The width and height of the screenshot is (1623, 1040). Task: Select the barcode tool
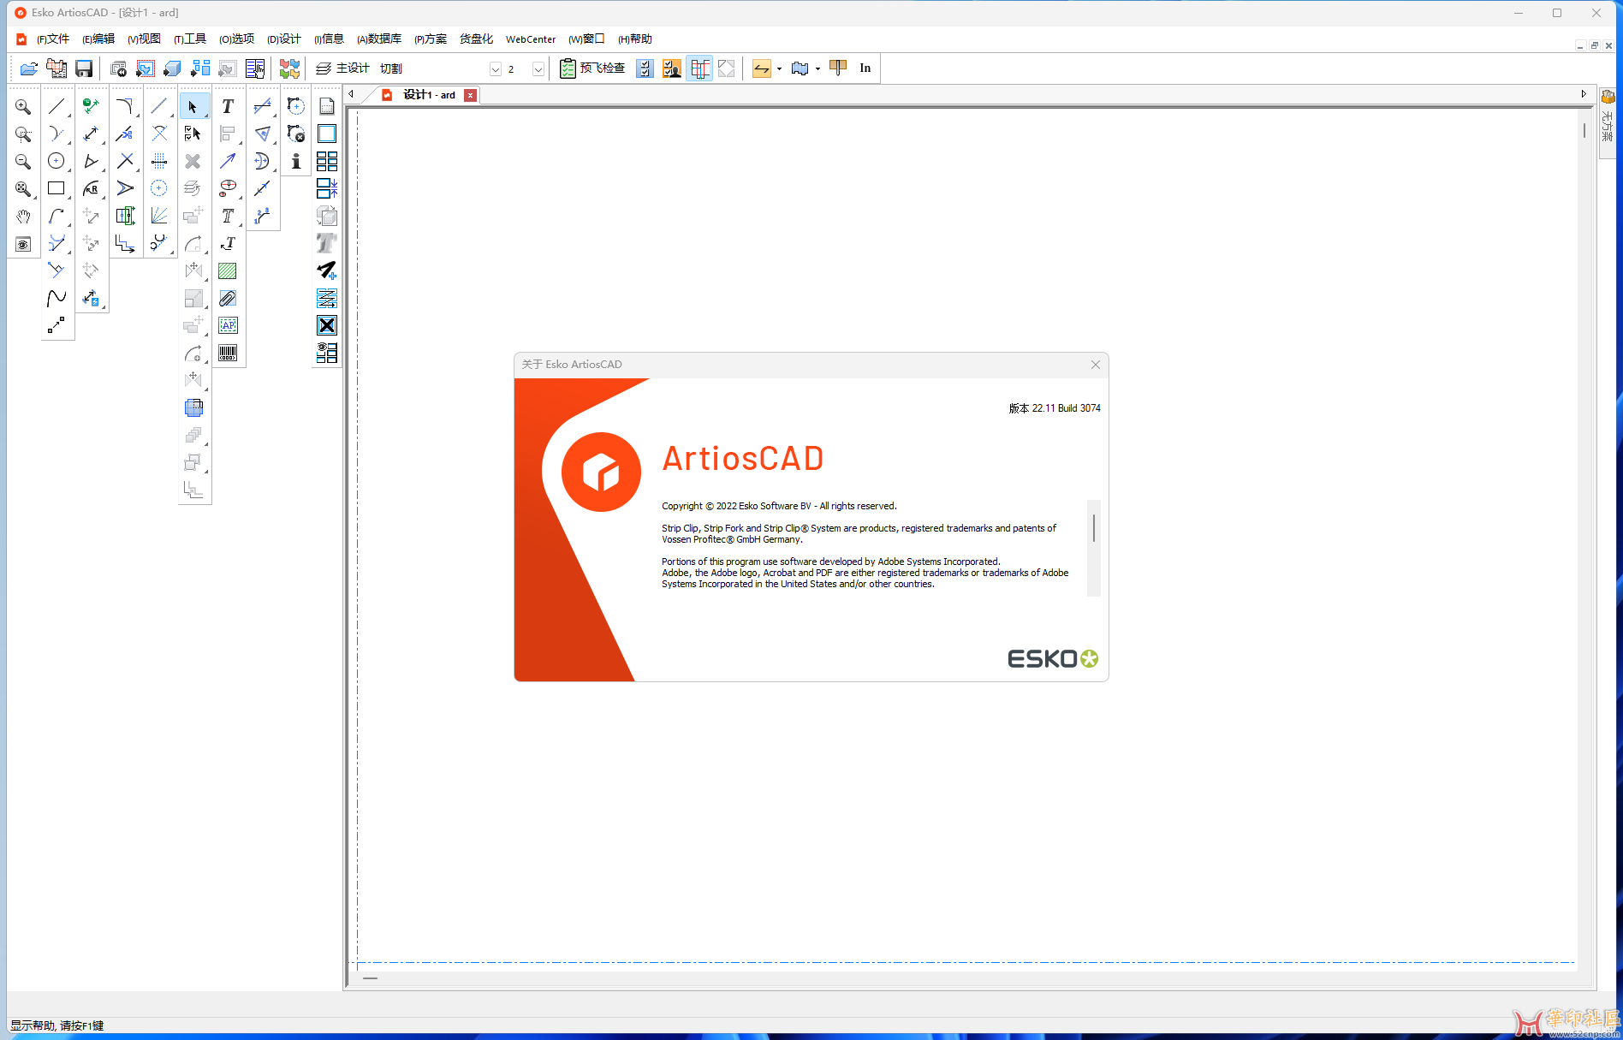tap(228, 353)
